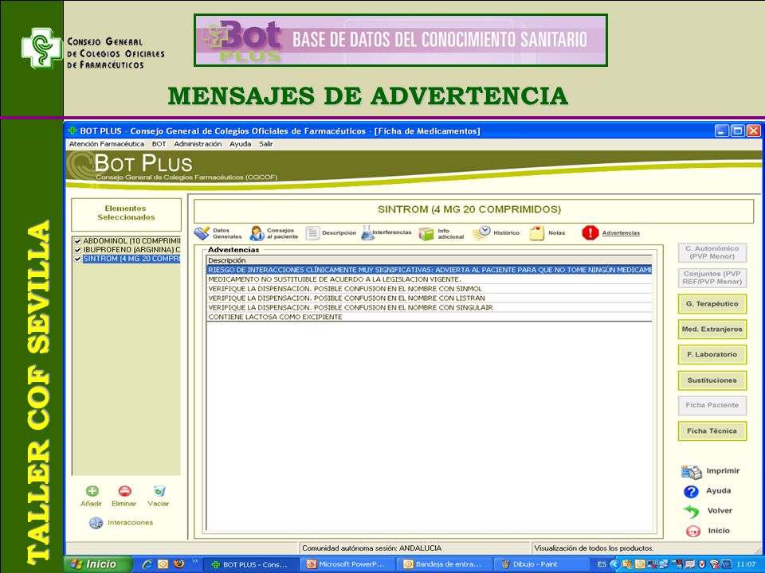Open the Windows Inicio start button
Image resolution: width=765 pixels, height=573 pixels.
[99, 564]
